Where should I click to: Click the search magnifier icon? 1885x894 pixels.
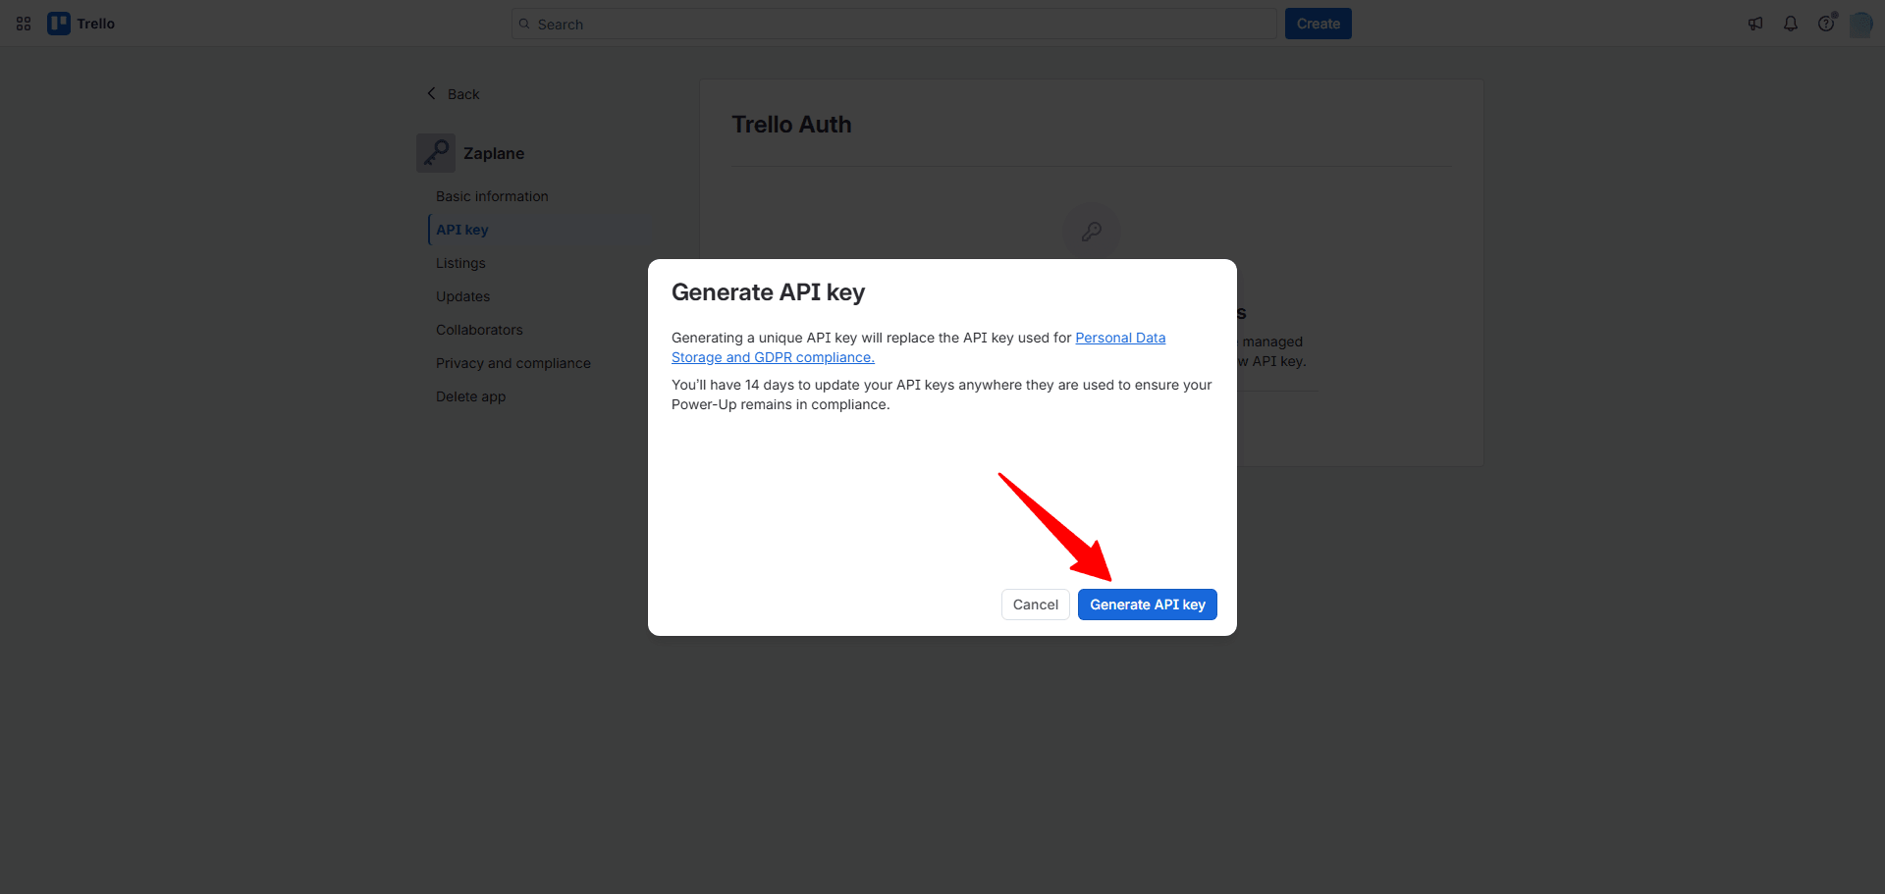click(524, 24)
